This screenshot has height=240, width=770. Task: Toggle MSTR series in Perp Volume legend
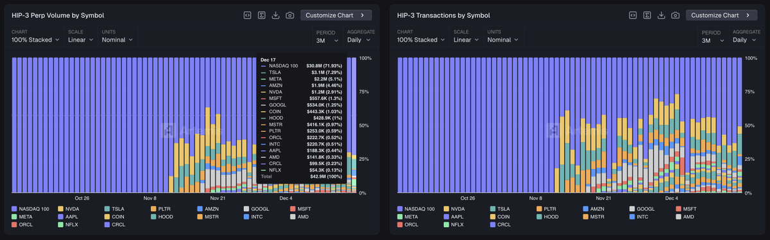coord(207,217)
